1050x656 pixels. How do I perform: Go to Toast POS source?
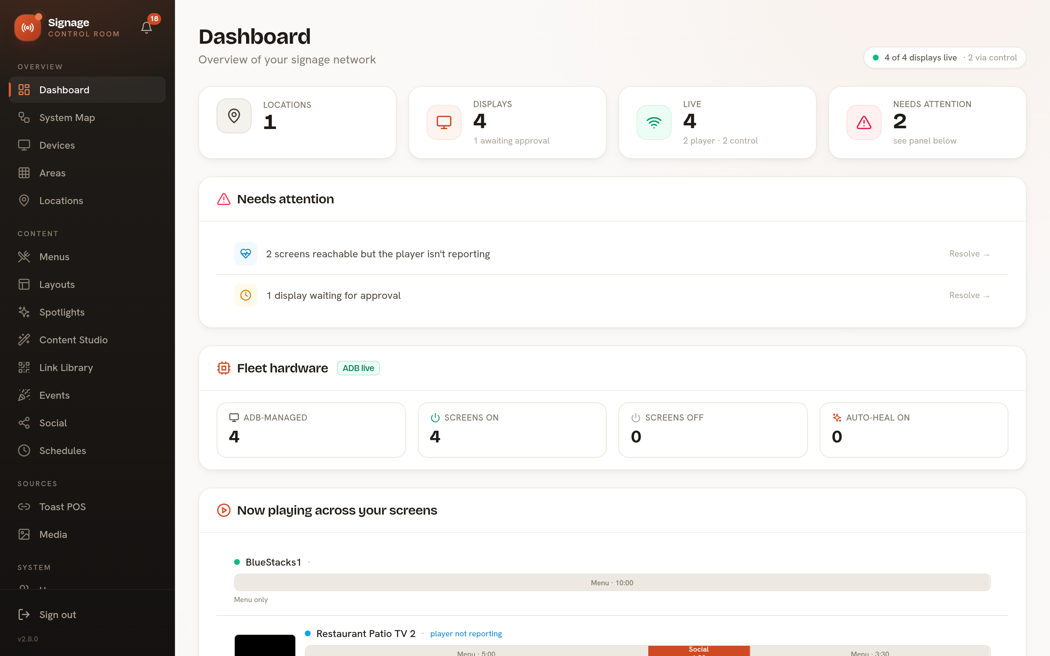(87, 507)
